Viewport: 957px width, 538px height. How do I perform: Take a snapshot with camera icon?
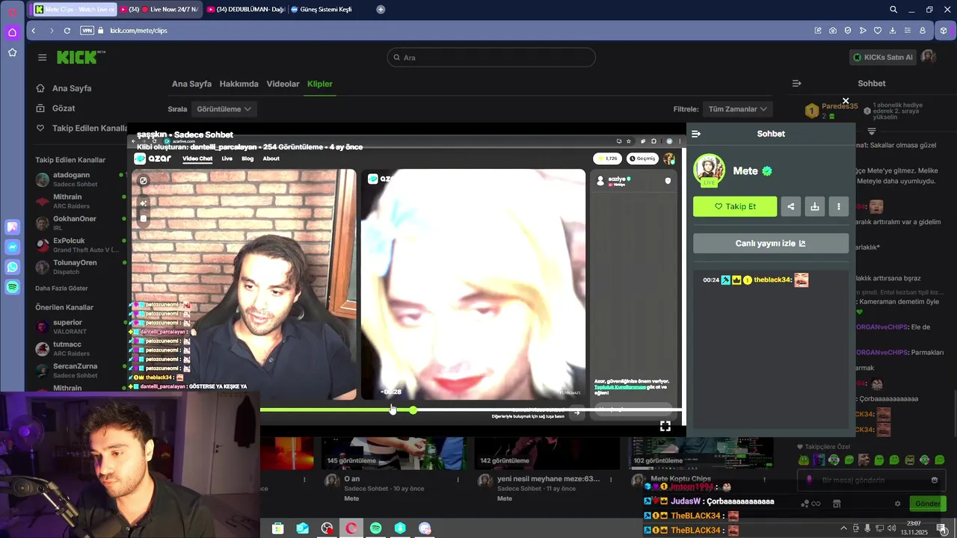click(833, 31)
